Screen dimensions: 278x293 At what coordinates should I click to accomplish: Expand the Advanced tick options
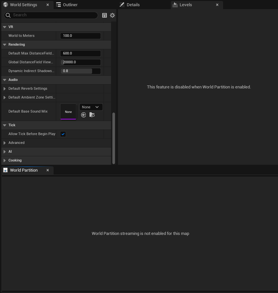point(5,143)
